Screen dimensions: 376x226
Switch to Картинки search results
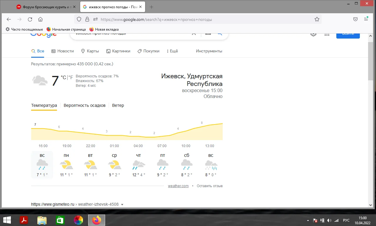pyautogui.click(x=118, y=51)
